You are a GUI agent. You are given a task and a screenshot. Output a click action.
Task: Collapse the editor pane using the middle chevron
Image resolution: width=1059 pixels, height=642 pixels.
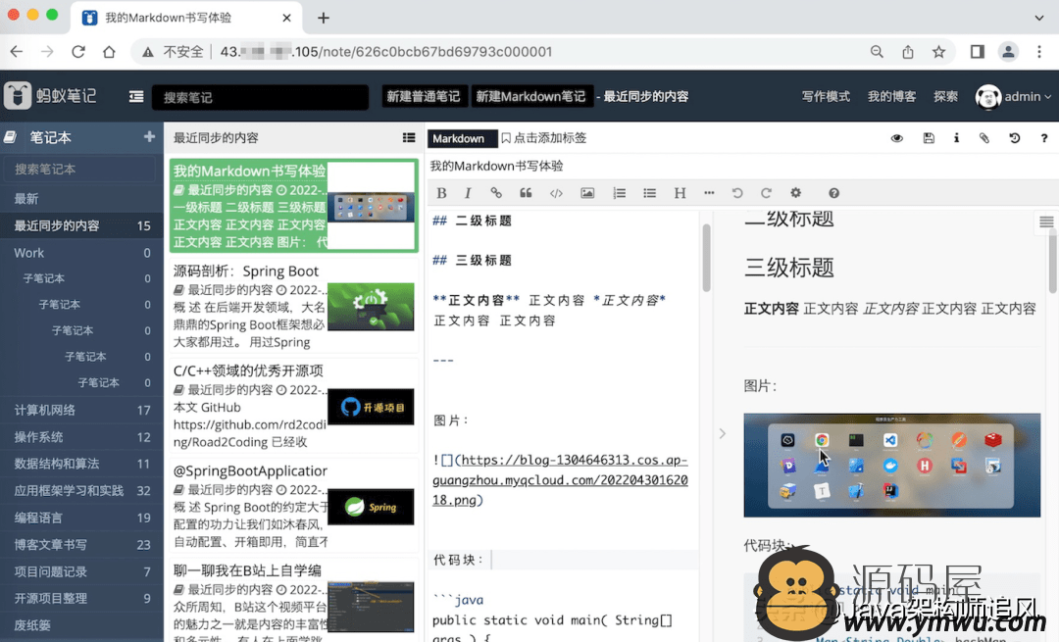click(x=722, y=433)
